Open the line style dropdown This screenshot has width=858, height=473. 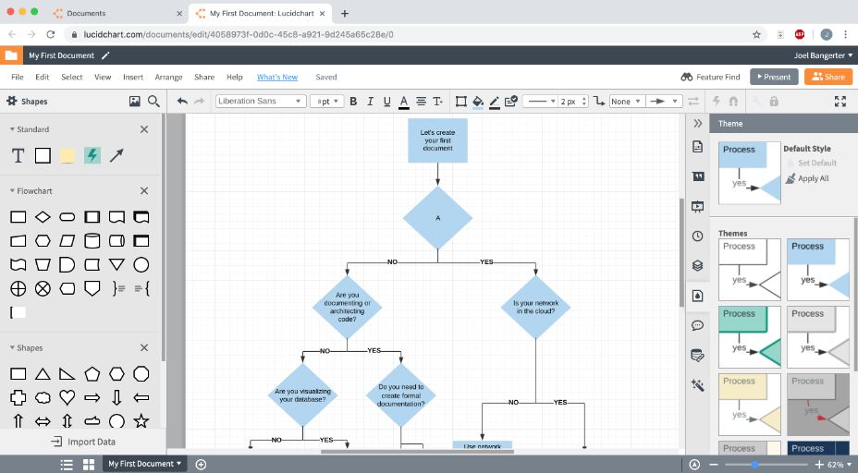point(540,102)
